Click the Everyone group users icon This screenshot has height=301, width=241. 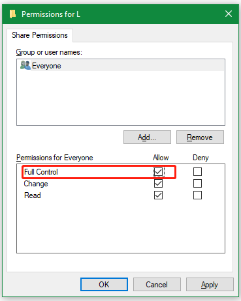(x=25, y=65)
